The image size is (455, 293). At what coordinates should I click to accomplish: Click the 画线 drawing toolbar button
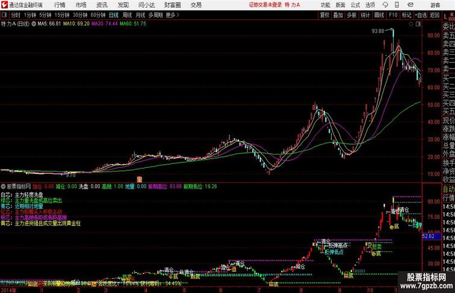379,15
